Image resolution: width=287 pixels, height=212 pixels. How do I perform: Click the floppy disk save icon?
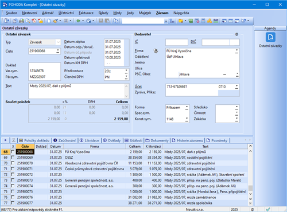[x=100, y=21]
